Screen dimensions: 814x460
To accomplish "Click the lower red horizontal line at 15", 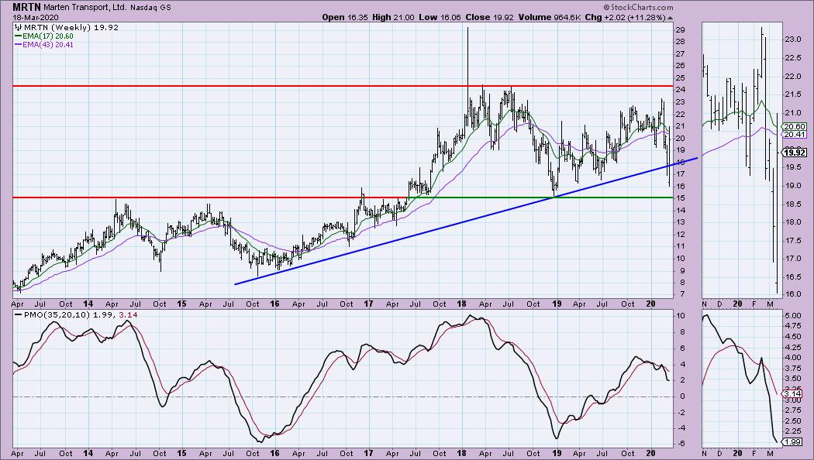I will (210, 197).
